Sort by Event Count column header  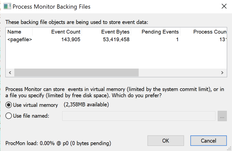click(57, 32)
